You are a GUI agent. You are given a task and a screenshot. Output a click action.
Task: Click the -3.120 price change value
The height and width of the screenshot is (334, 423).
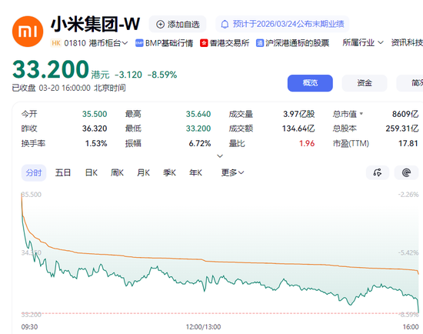[x=128, y=75]
